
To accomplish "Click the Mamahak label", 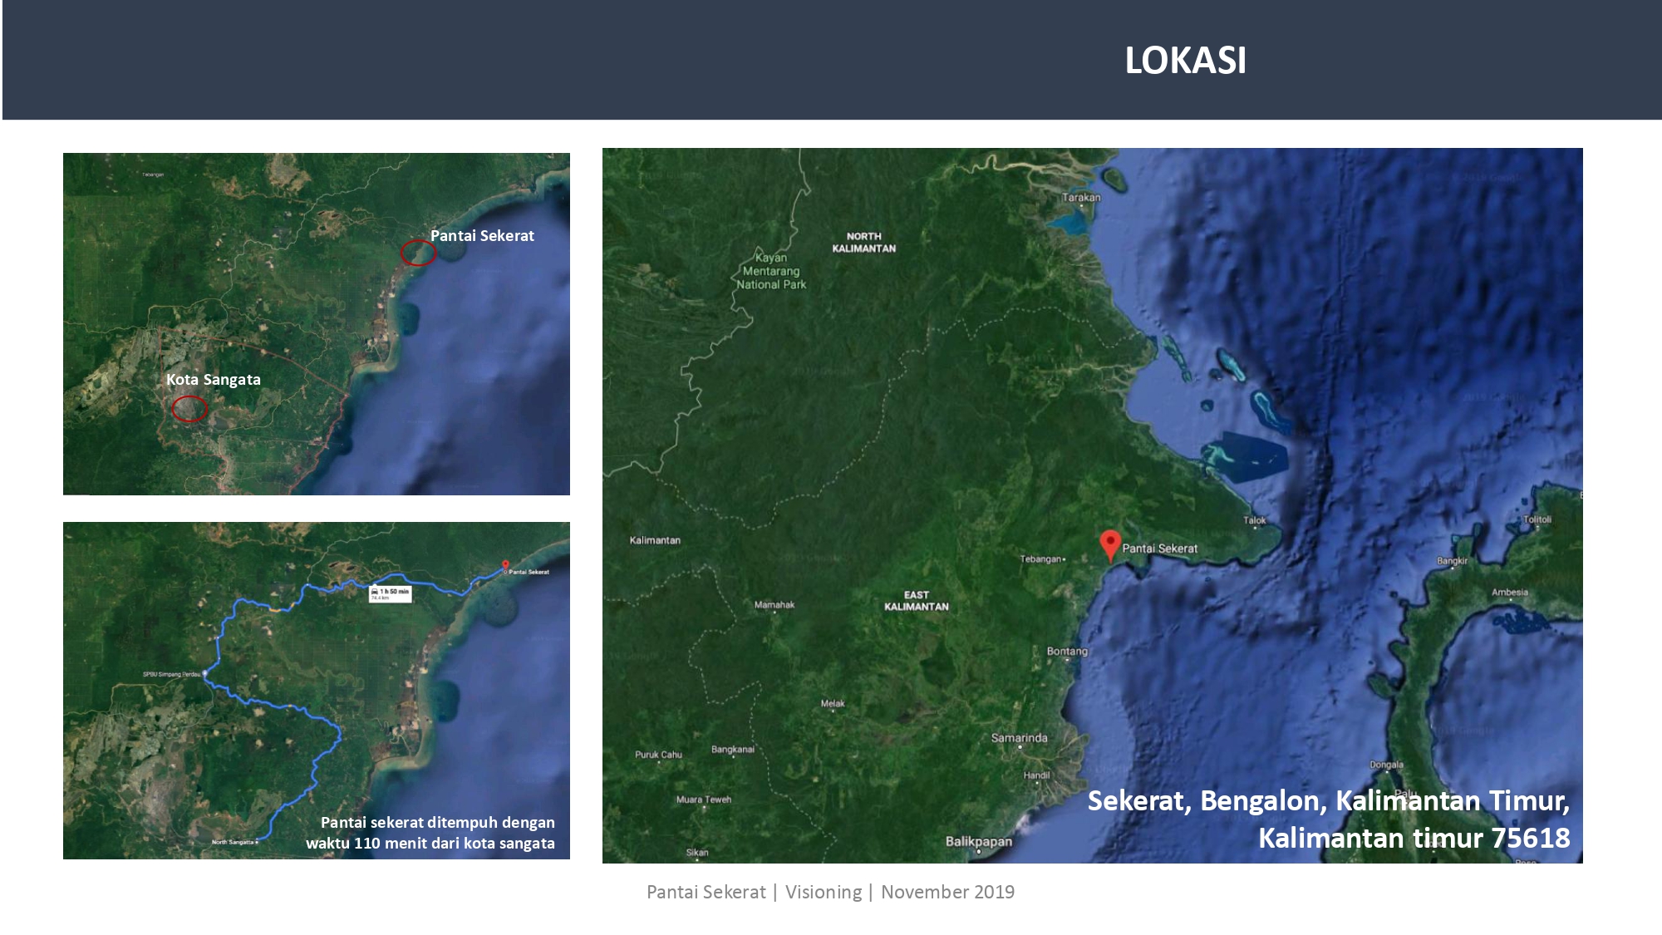I will (x=774, y=605).
